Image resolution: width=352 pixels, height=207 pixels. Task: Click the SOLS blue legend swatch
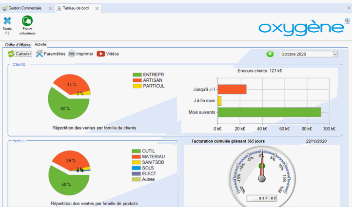point(136,168)
